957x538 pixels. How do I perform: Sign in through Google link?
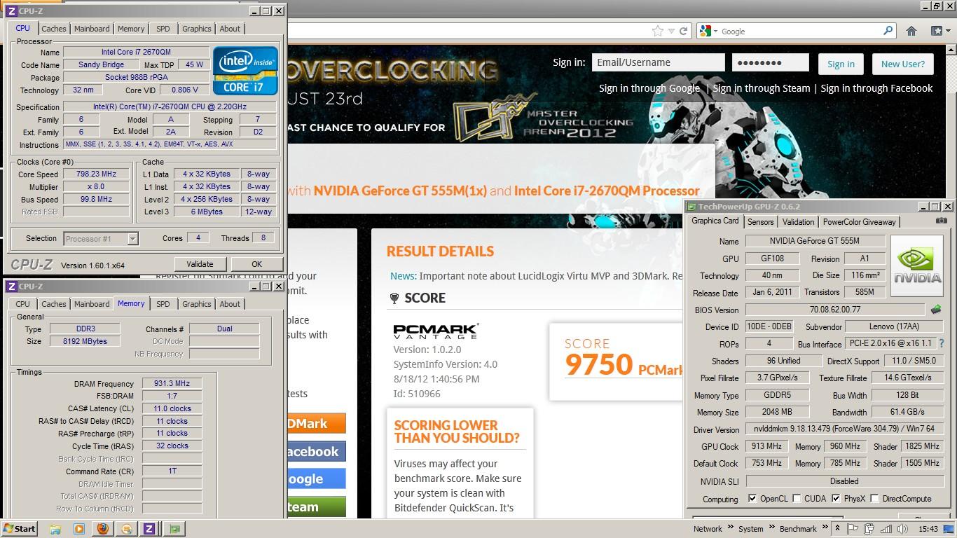pos(649,88)
